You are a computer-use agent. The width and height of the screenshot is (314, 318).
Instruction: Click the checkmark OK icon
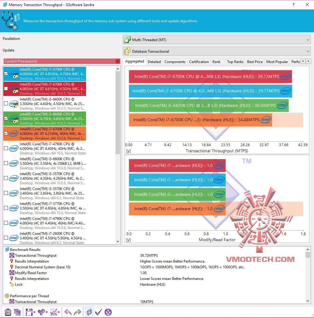pos(98,312)
